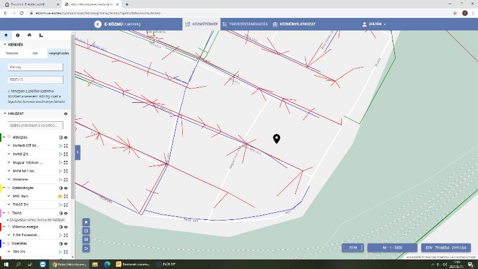The width and height of the screenshot is (478, 269).
Task: Select the measure tool icon
Action: pos(41,35)
